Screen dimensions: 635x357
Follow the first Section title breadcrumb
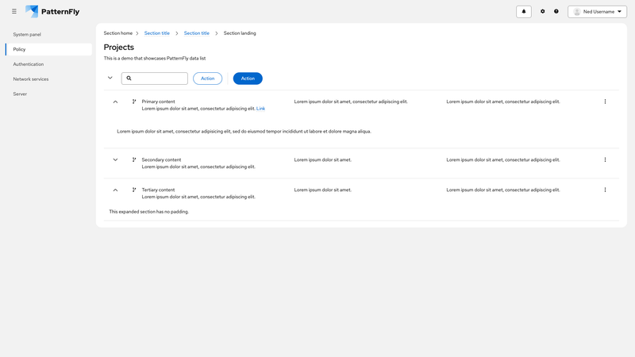156,33
